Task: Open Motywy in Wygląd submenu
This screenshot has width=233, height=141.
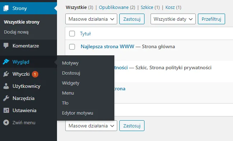Action: tap(70, 63)
